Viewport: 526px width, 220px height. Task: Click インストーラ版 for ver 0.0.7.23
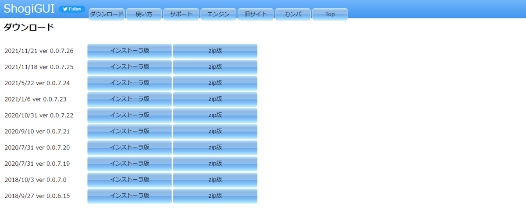[129, 99]
